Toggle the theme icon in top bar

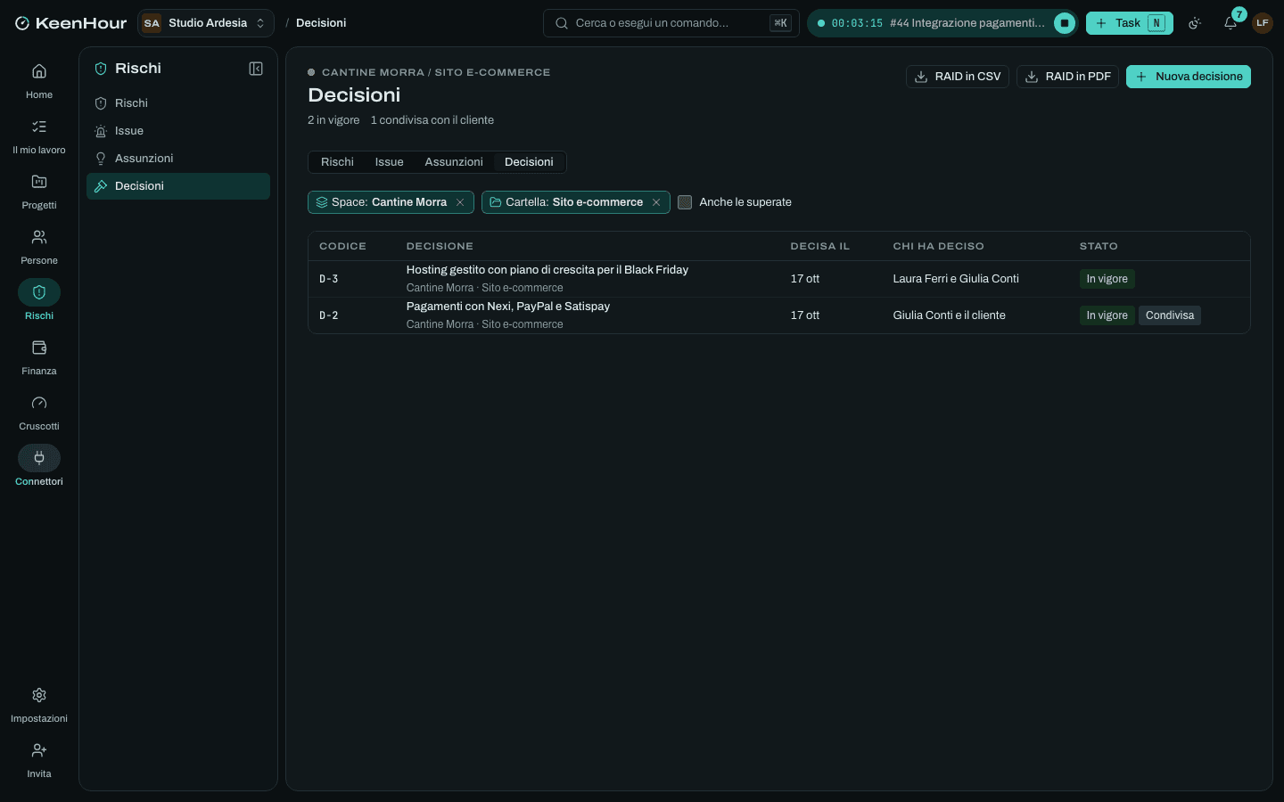tap(1195, 23)
